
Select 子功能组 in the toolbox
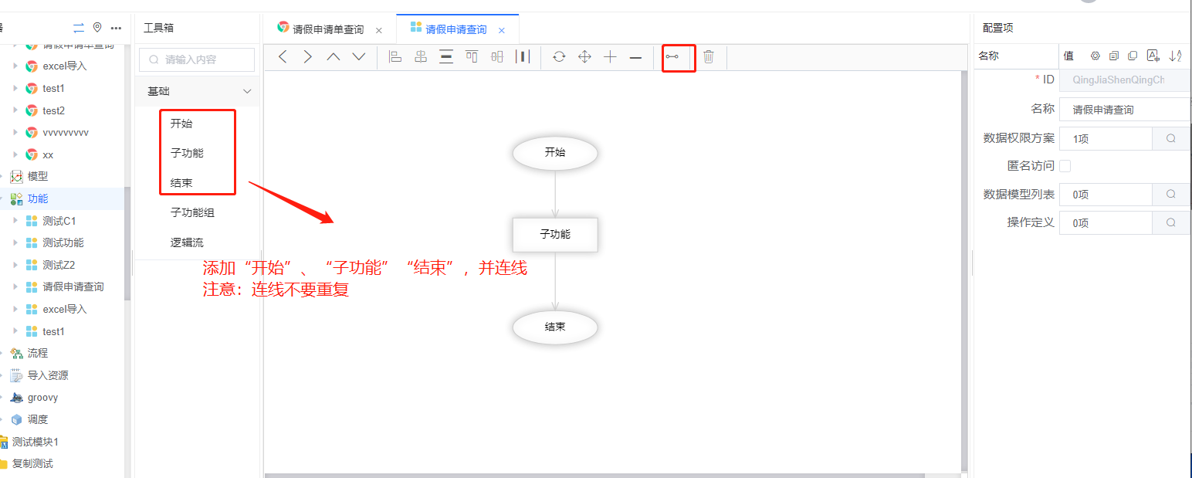pos(192,212)
